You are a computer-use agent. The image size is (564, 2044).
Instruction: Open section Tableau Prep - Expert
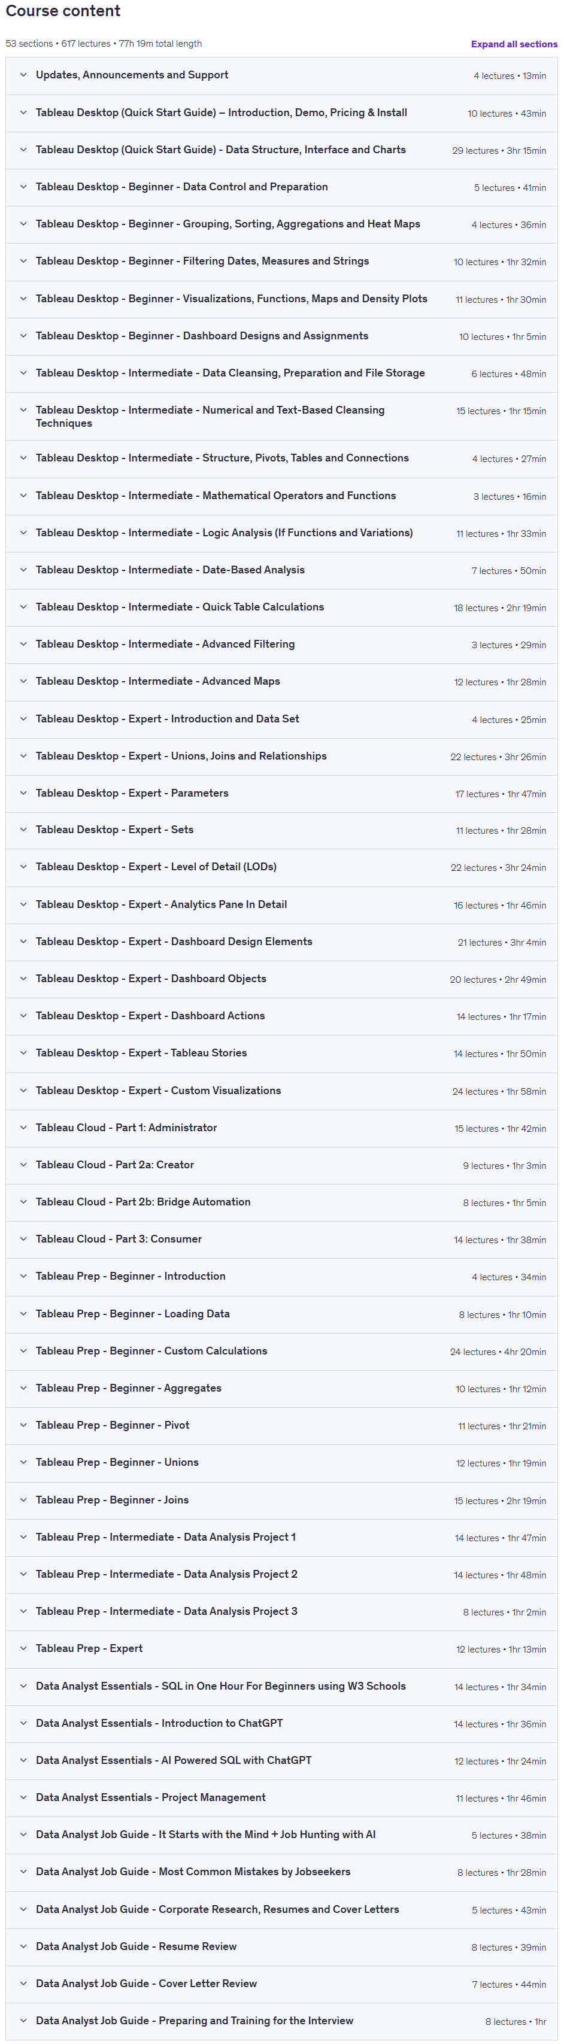[281, 1649]
